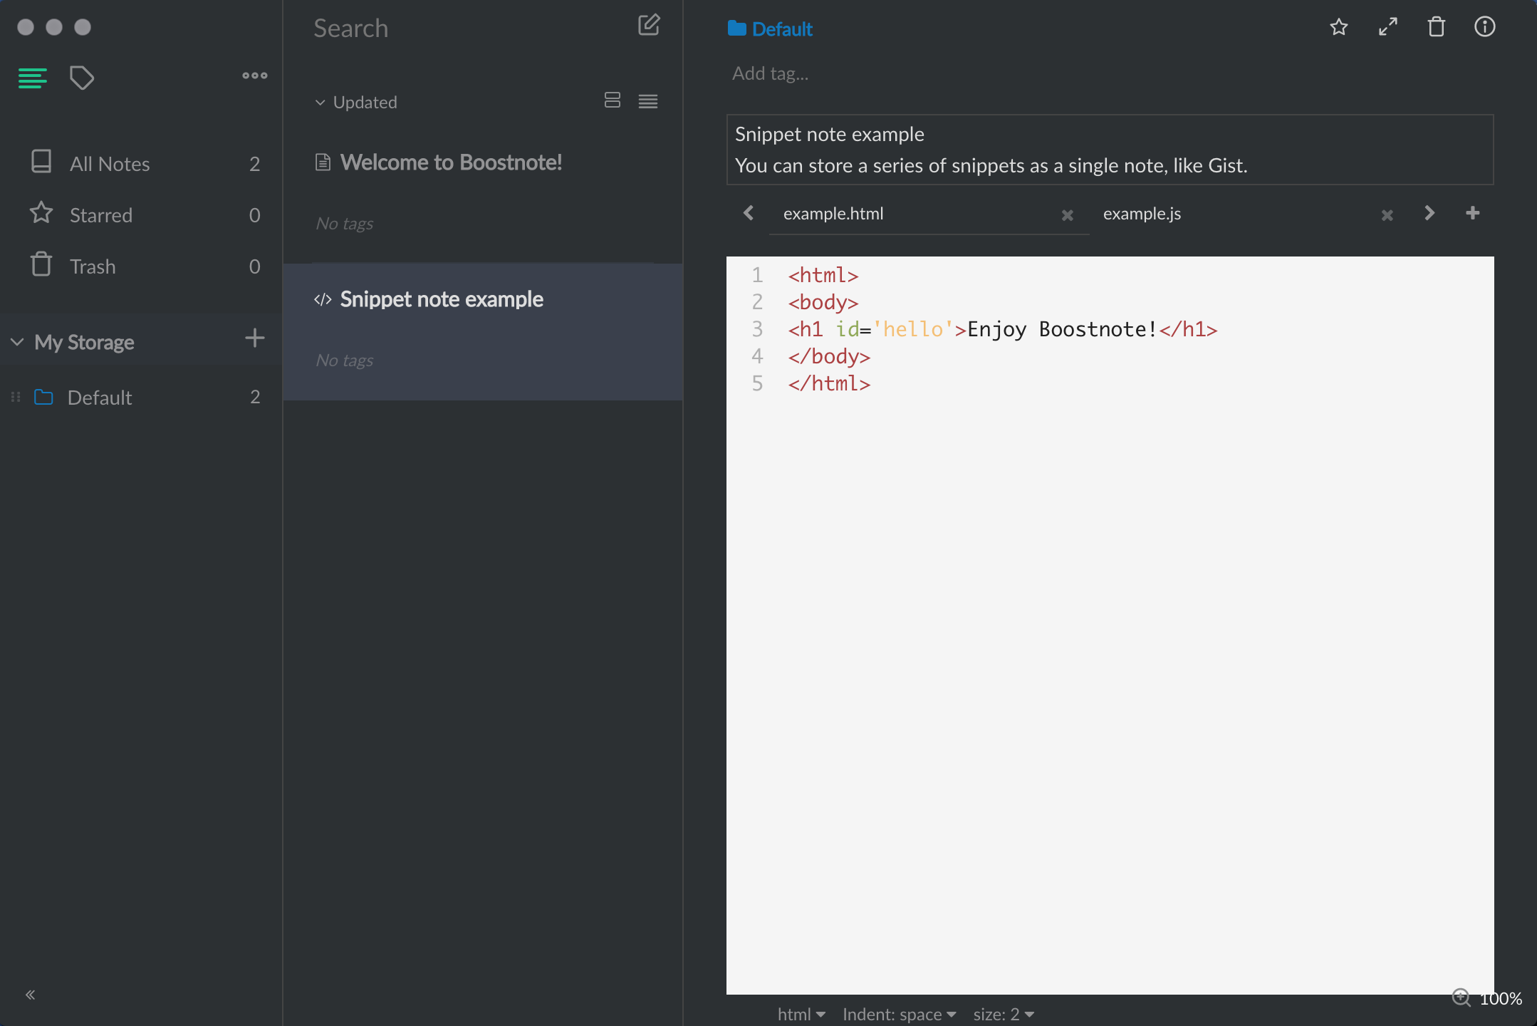The image size is (1537, 1026).
Task: Toggle compressed note list view style
Action: tap(647, 101)
